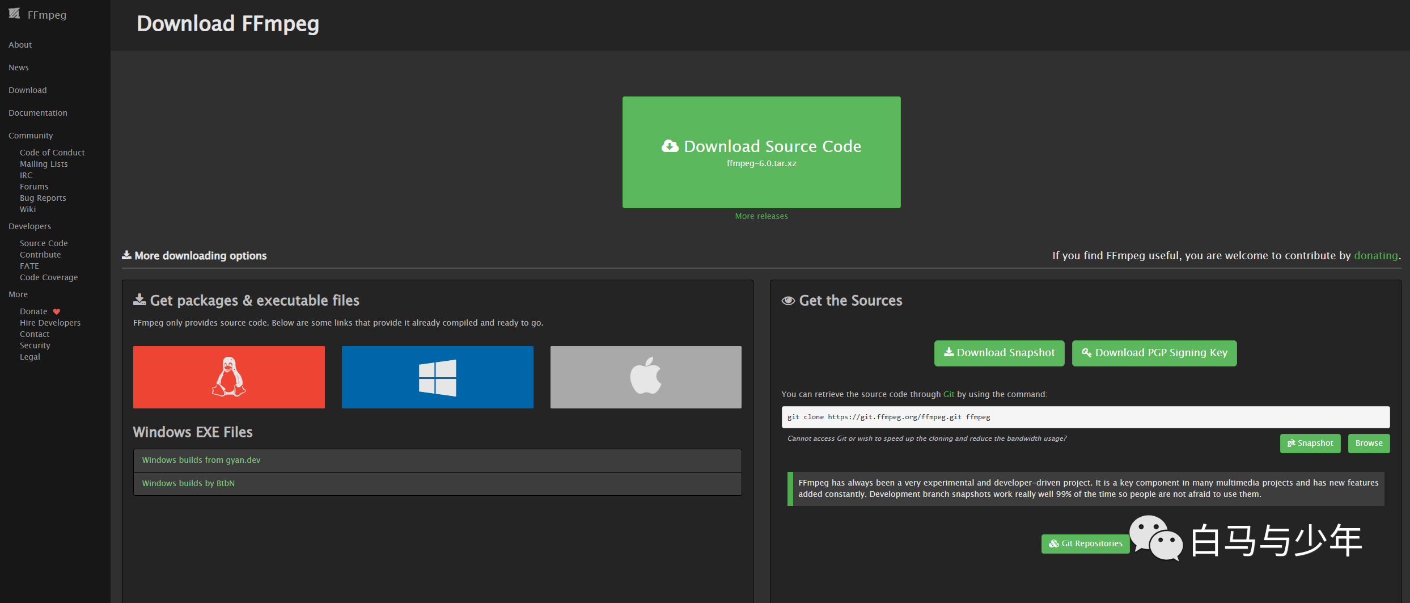1410x603 pixels.
Task: Click the git Snapshot button
Action: 1310,443
